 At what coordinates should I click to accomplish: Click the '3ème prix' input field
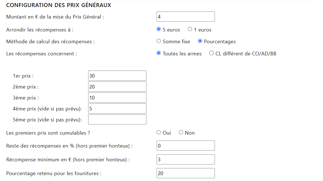point(117,97)
